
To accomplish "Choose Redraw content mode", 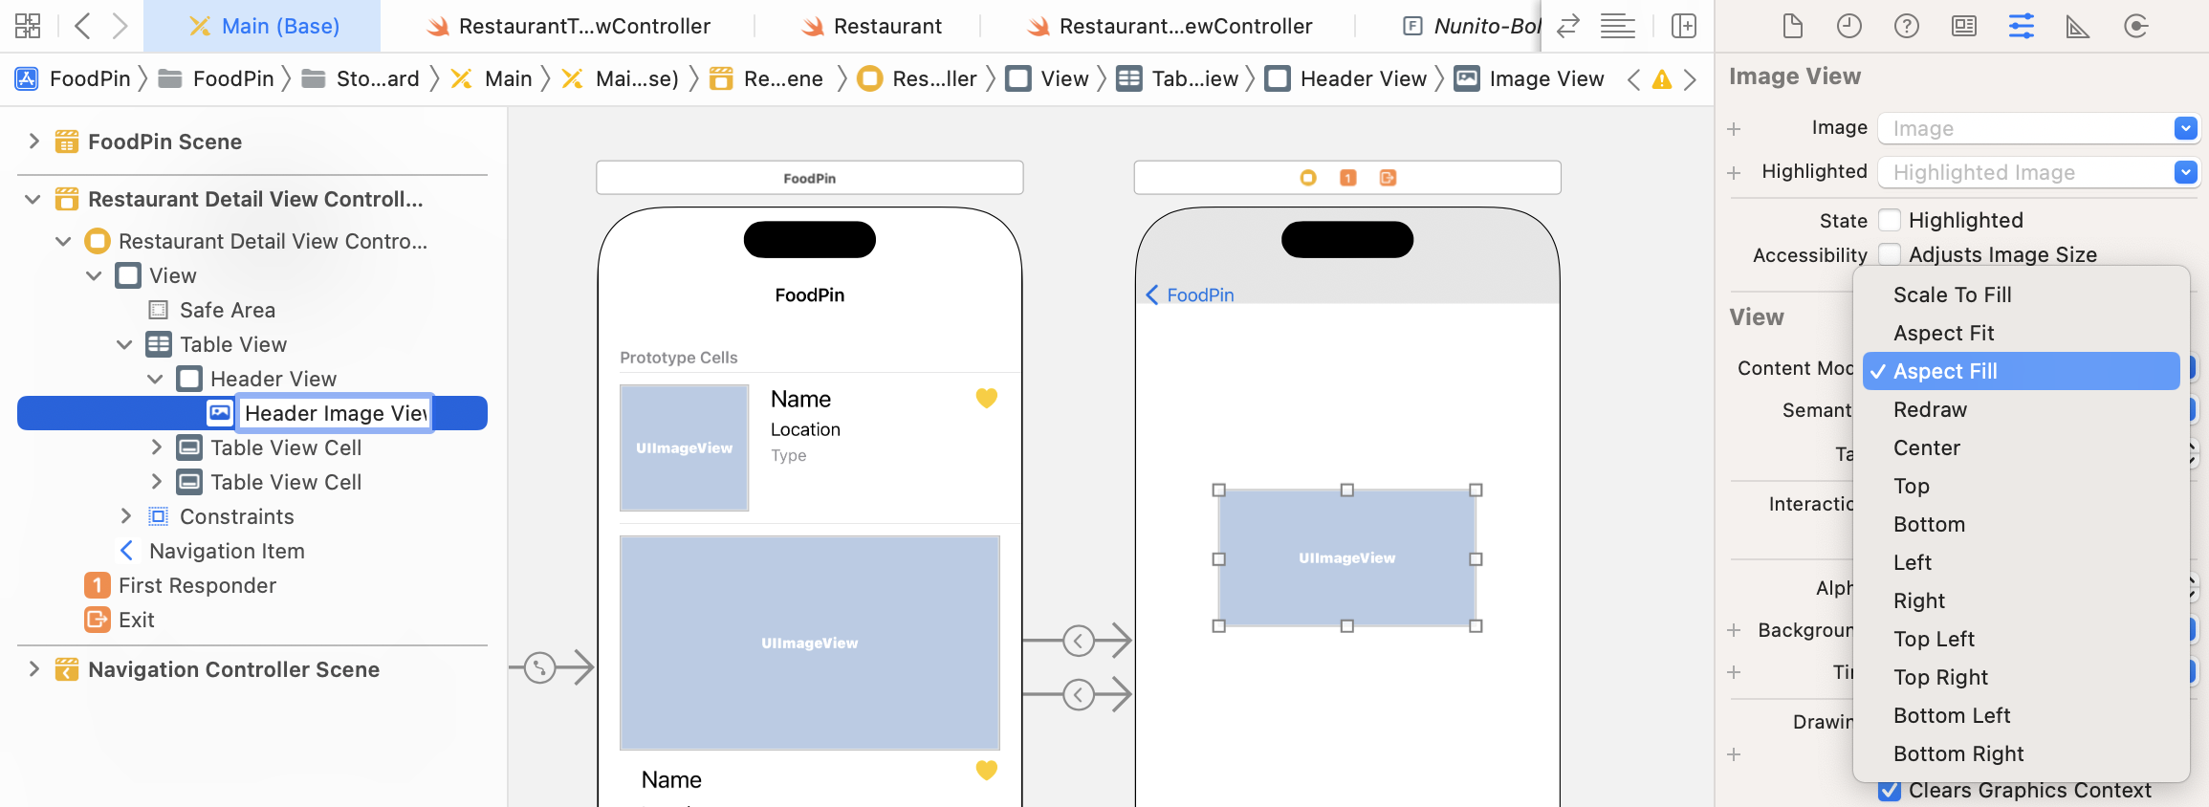I will (2022, 409).
